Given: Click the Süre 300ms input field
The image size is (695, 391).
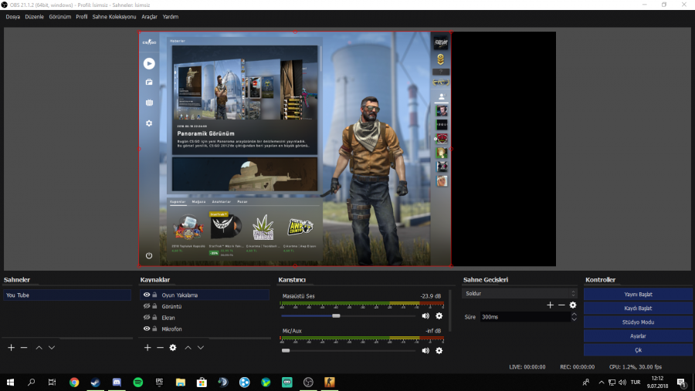Looking at the screenshot, I should [525, 317].
